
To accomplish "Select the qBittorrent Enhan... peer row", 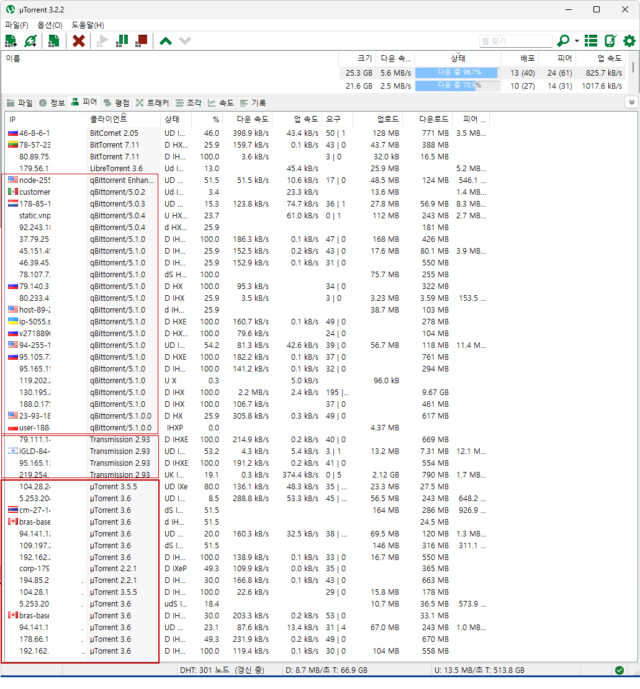I will pyautogui.click(x=248, y=180).
